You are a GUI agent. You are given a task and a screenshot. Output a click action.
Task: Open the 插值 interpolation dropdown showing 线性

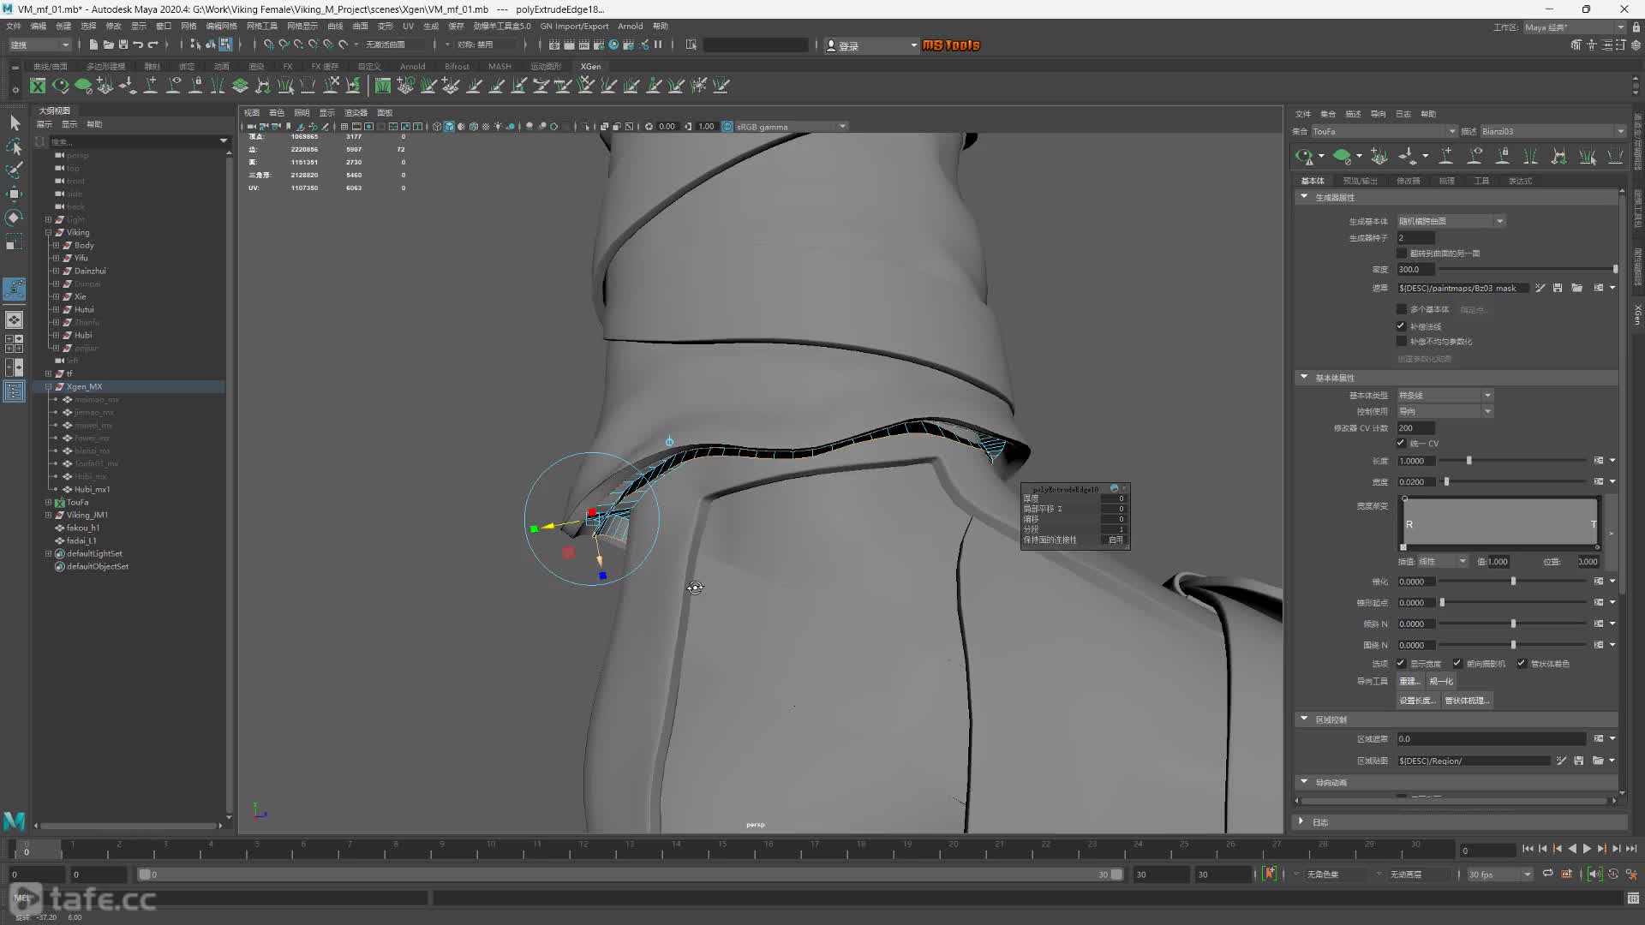(x=1443, y=561)
